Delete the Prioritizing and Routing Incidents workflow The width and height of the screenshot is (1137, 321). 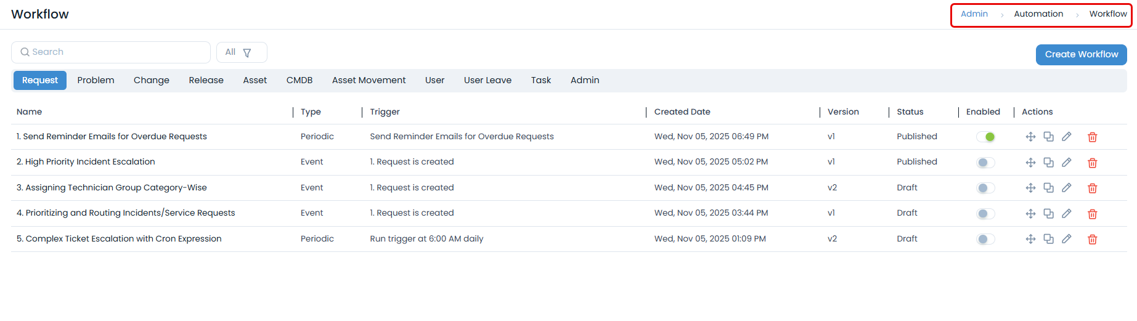[1092, 214]
